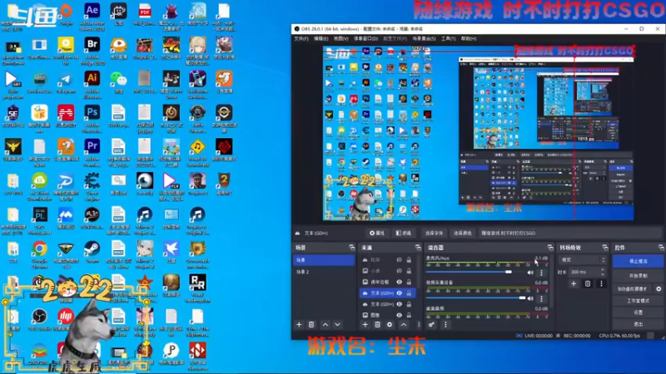Hide the 图像 source via eye icon
Image resolution: width=666 pixels, height=374 pixels.
400,315
